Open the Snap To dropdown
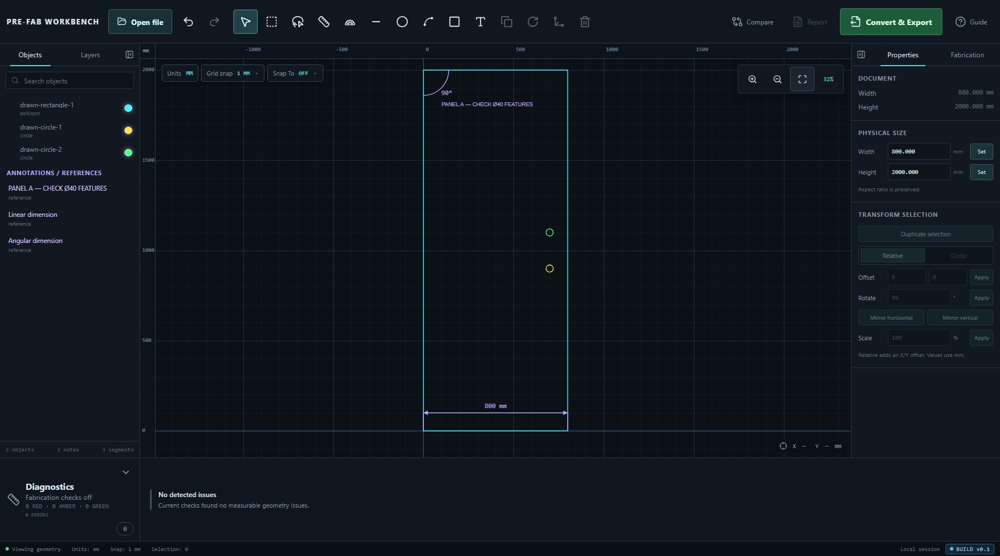 coord(295,73)
